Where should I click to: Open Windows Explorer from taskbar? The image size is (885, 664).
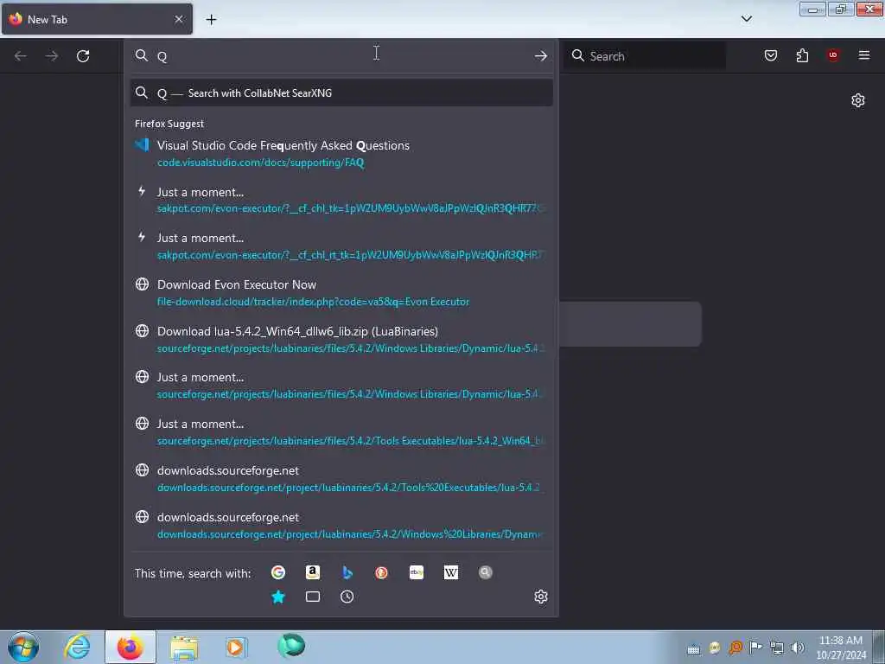click(184, 648)
